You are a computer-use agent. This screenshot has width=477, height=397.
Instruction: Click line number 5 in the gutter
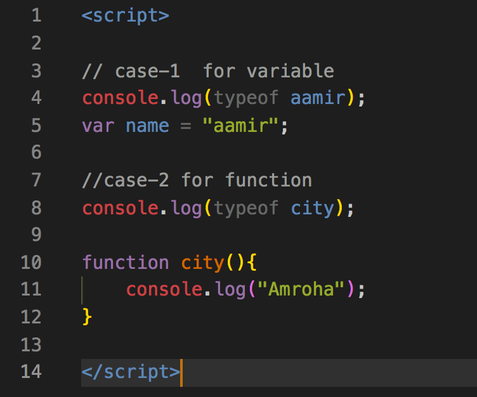37,126
